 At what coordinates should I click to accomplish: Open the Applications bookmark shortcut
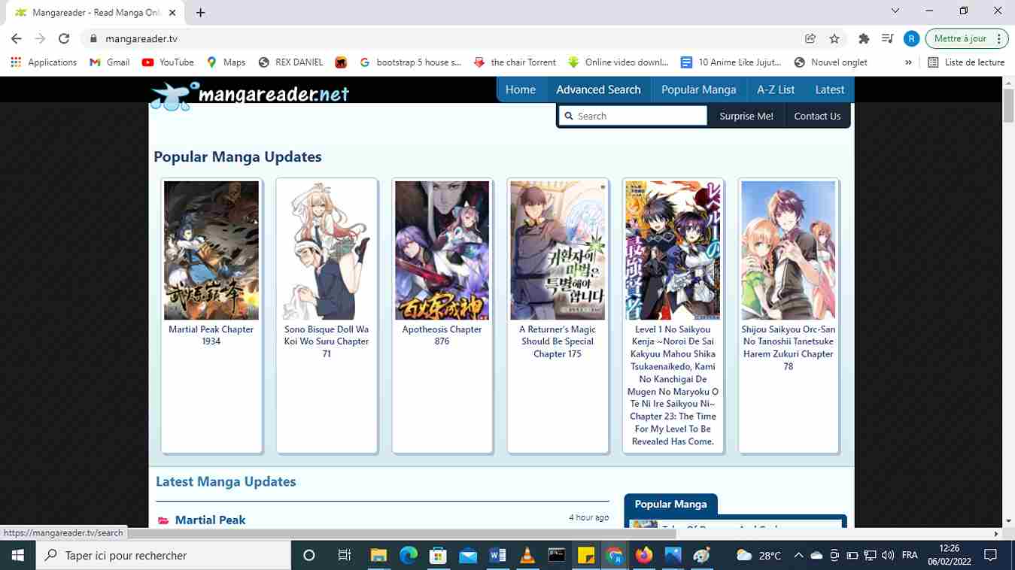point(44,62)
